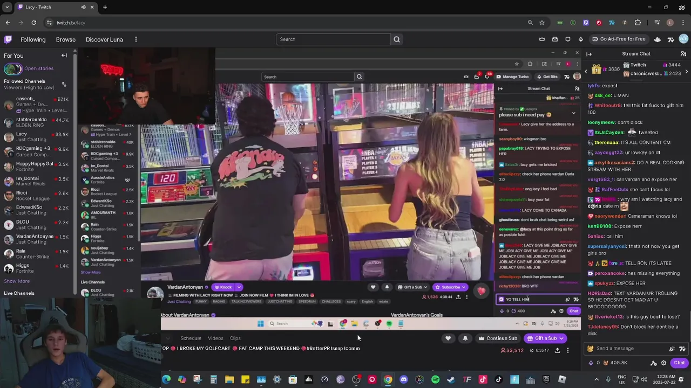Open chat community users list icon
Image resolution: width=691 pixels, height=388 pixels.
(683, 54)
